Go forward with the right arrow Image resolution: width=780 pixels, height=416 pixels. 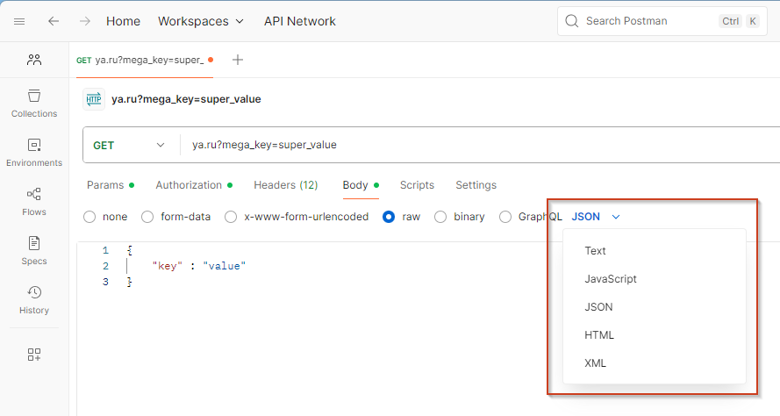point(85,21)
